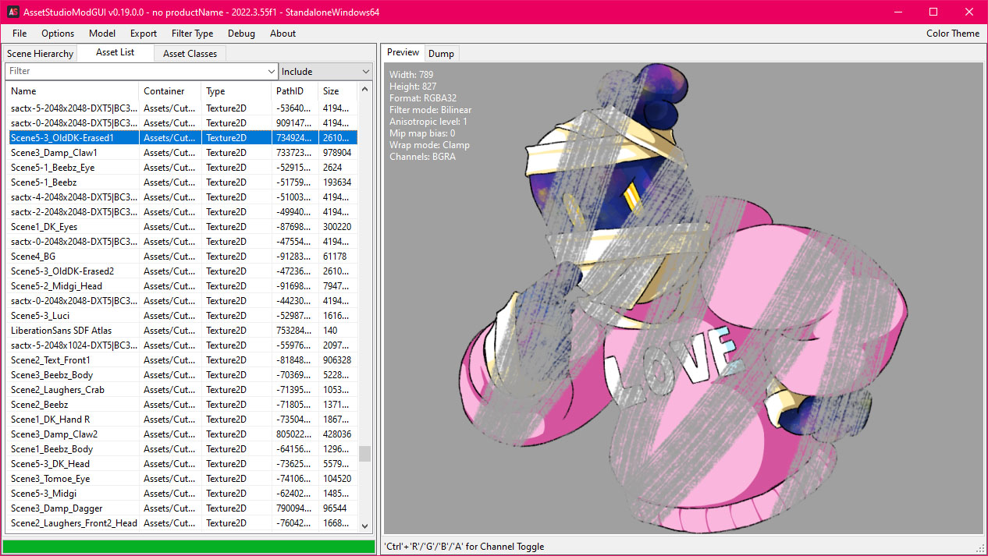Click the Channel Toggle hint in status bar
Screen dimensions: 988x556
(x=464, y=547)
